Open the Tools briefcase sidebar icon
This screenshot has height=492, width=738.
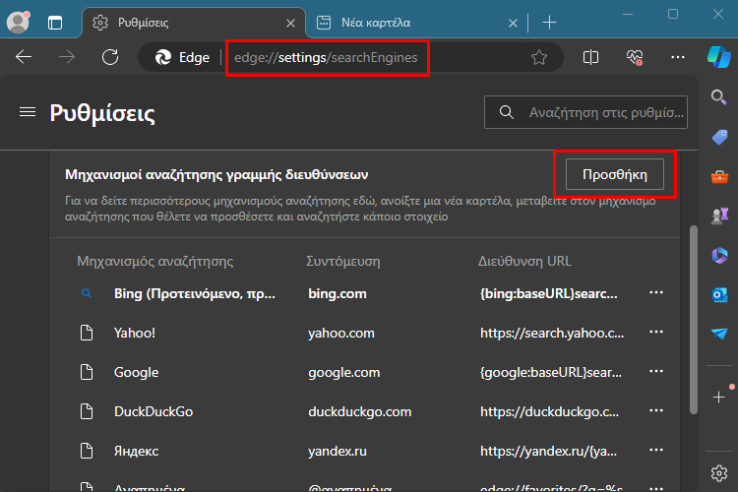coord(719,177)
